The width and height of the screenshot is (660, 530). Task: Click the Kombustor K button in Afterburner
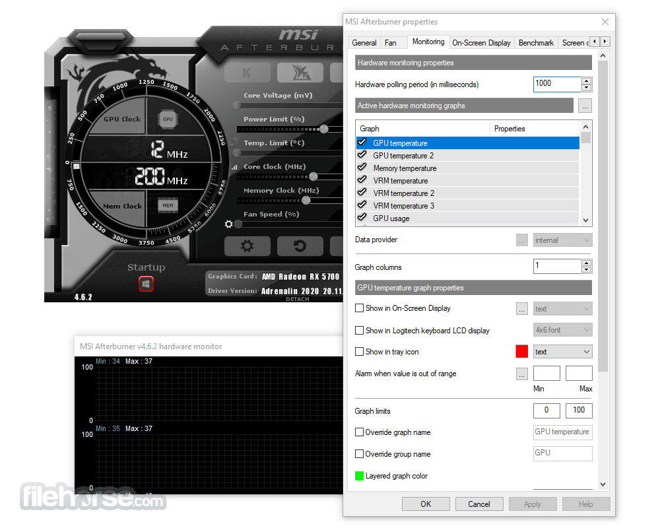pos(247,73)
